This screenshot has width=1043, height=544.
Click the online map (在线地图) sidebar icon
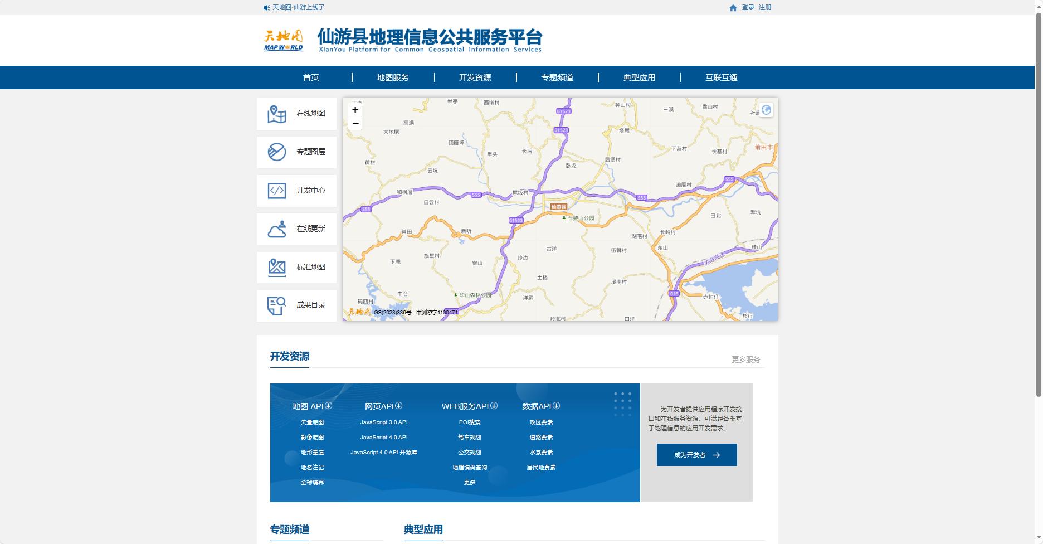pos(277,114)
